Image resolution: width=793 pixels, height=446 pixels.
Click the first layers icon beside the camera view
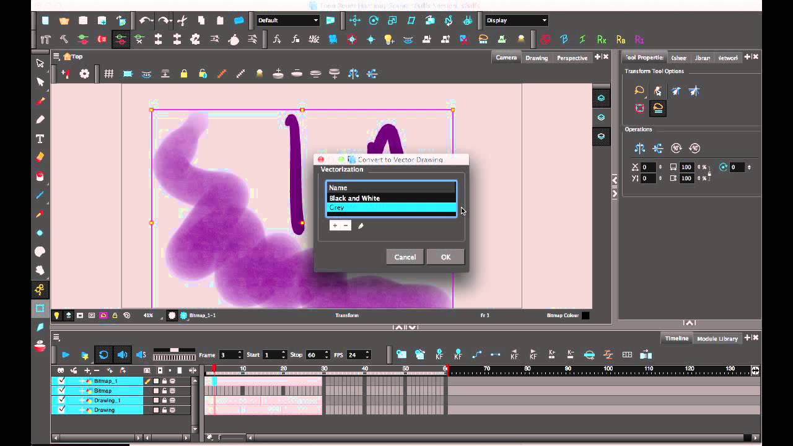click(601, 98)
